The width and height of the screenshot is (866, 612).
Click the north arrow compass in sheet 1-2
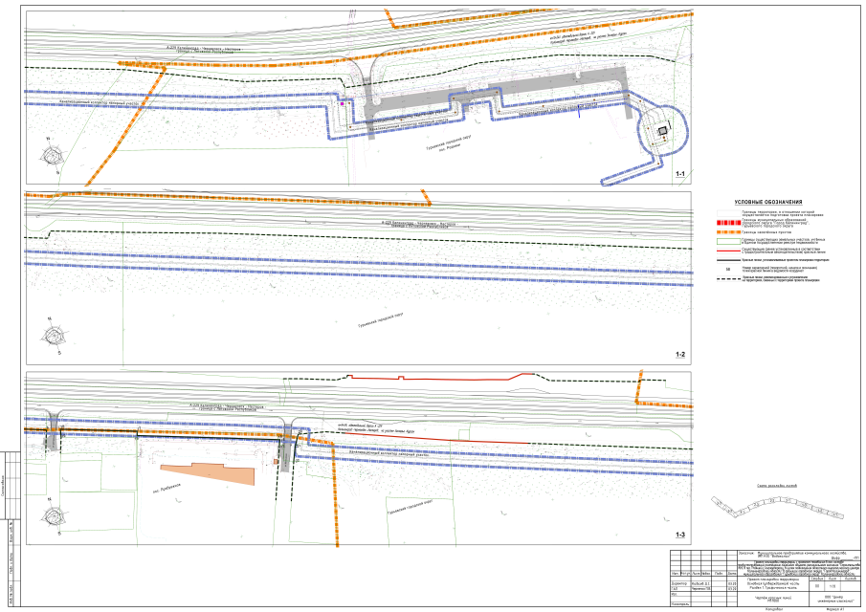(x=50, y=336)
